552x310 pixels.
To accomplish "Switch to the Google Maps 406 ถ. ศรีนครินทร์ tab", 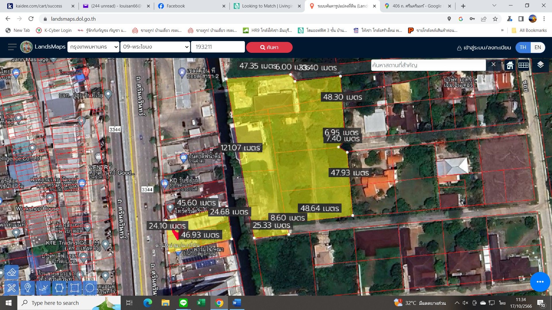I will coord(417,6).
